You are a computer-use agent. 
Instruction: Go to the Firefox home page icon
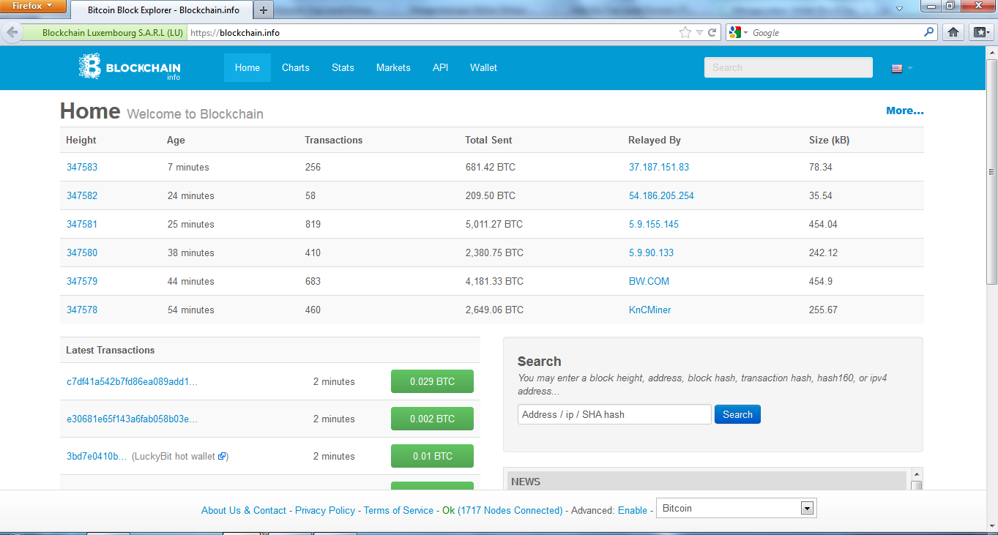[953, 32]
